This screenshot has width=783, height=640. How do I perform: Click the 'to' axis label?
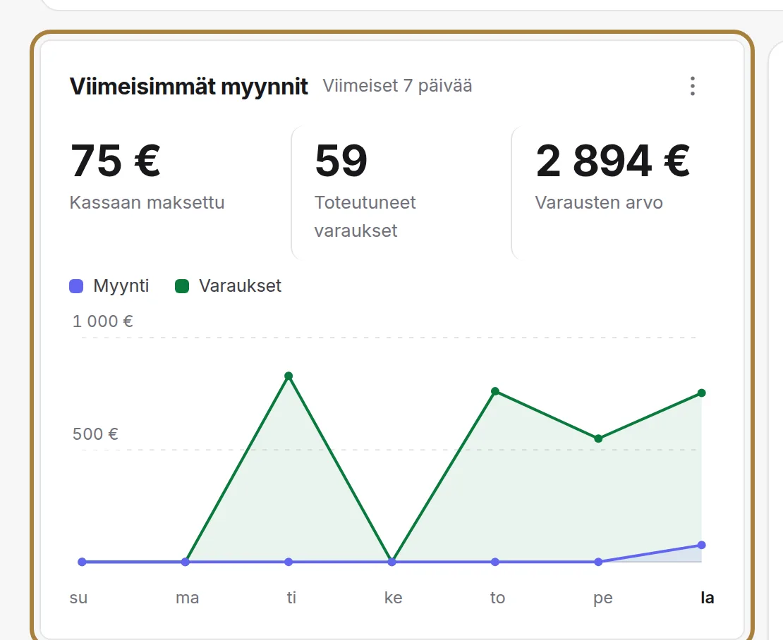click(x=497, y=597)
